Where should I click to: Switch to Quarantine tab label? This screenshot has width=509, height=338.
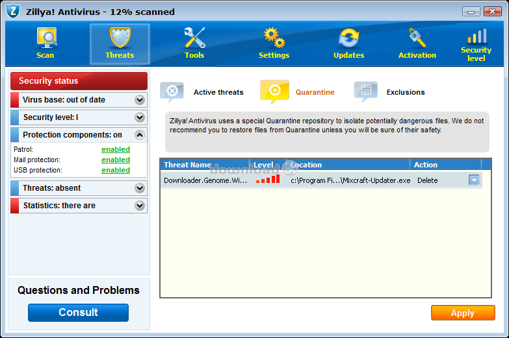315,92
